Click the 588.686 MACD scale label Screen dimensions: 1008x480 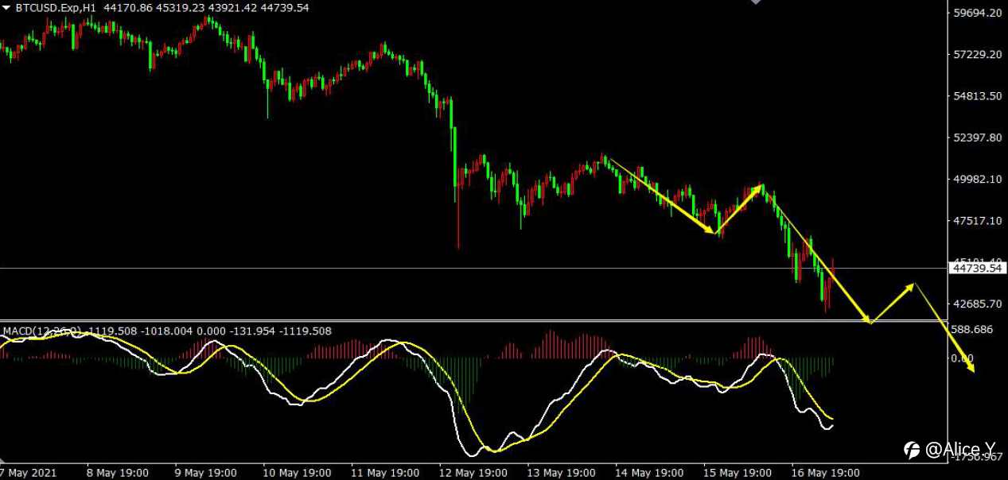coord(972,329)
